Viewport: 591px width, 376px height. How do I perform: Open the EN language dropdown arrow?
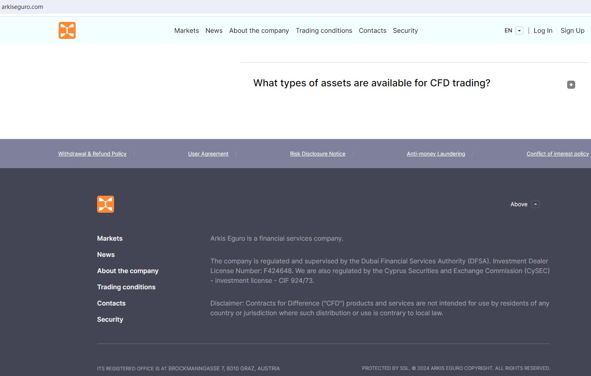tap(519, 31)
